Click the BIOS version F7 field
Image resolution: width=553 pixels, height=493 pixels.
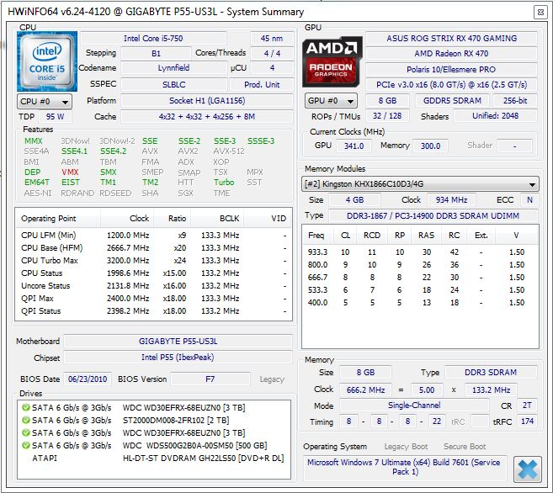[210, 379]
